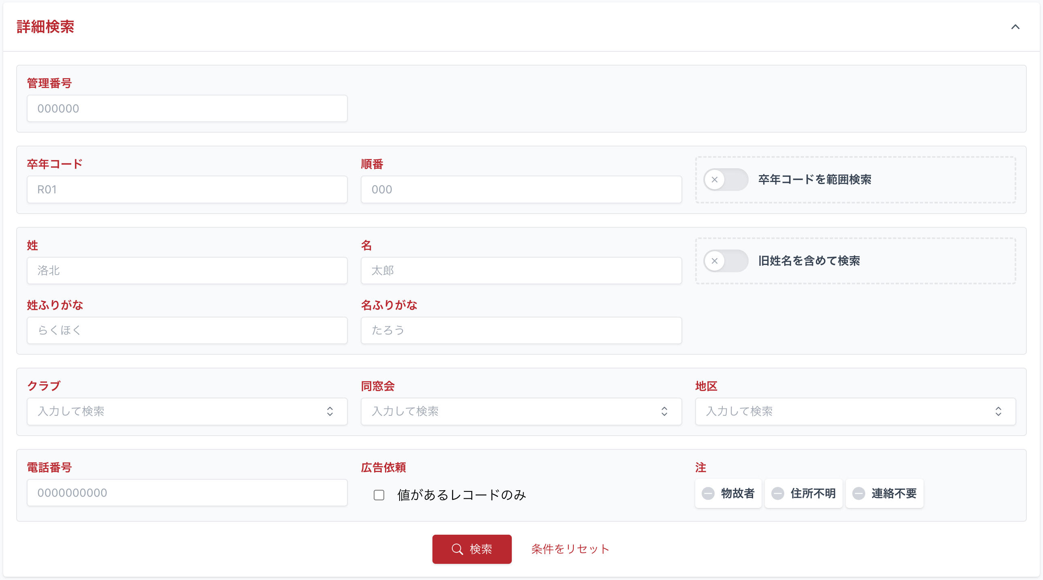Select the 物故者 filter button
Image resolution: width=1043 pixels, height=580 pixels.
click(728, 493)
